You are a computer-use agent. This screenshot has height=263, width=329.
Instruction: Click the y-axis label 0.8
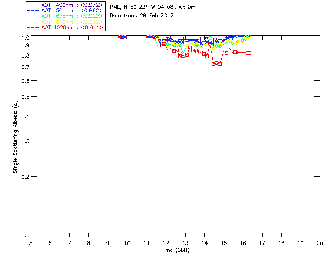coord(25,55)
